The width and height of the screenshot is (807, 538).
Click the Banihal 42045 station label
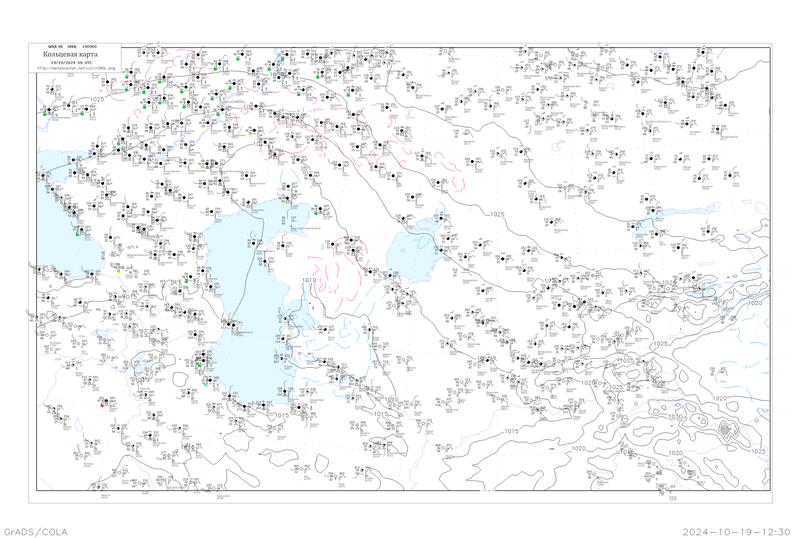[701, 483]
